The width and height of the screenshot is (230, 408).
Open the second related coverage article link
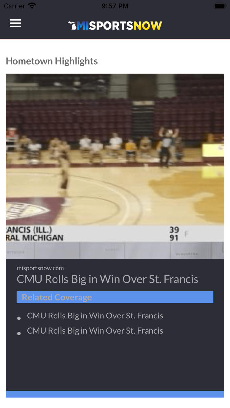(x=95, y=331)
